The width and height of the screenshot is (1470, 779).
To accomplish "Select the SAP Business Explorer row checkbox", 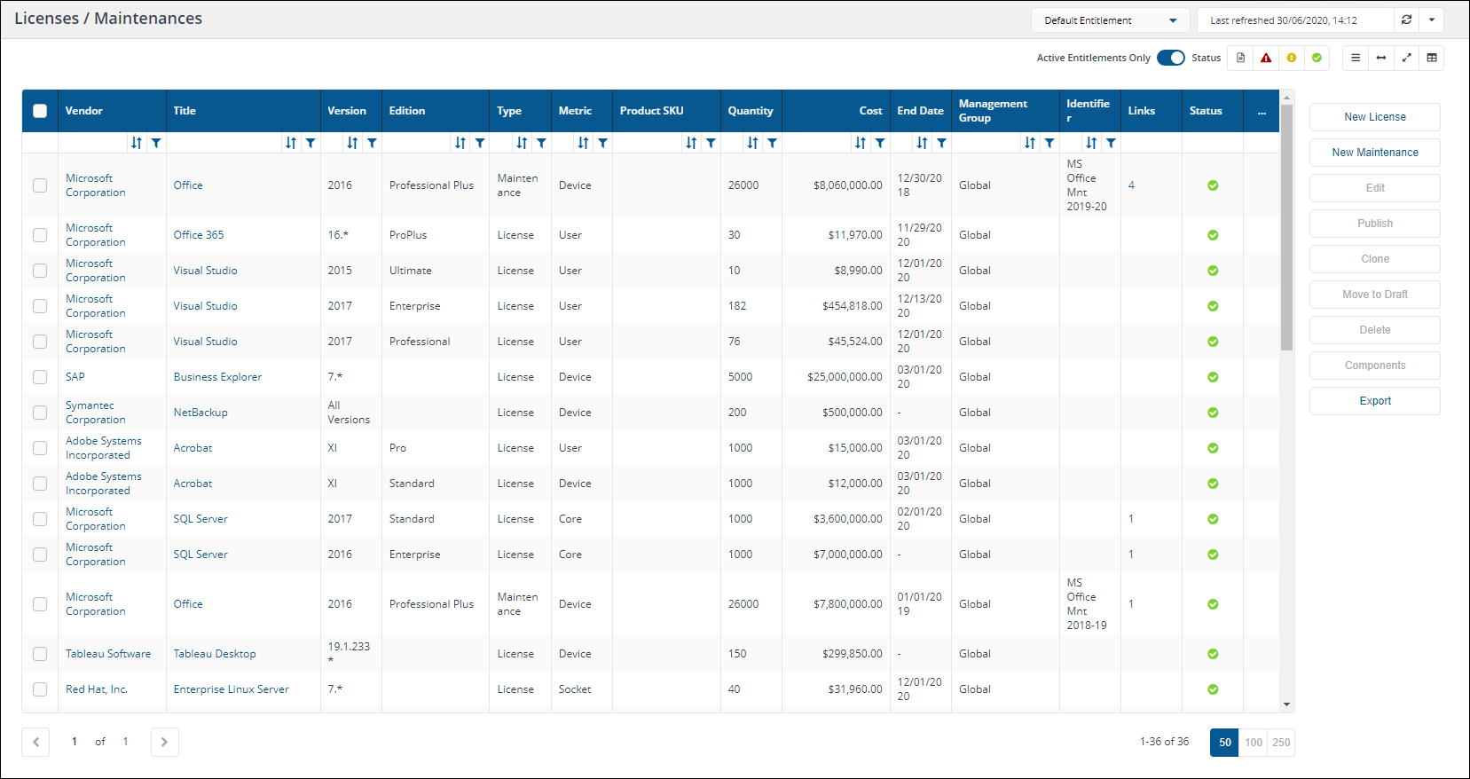I will pyautogui.click(x=40, y=377).
